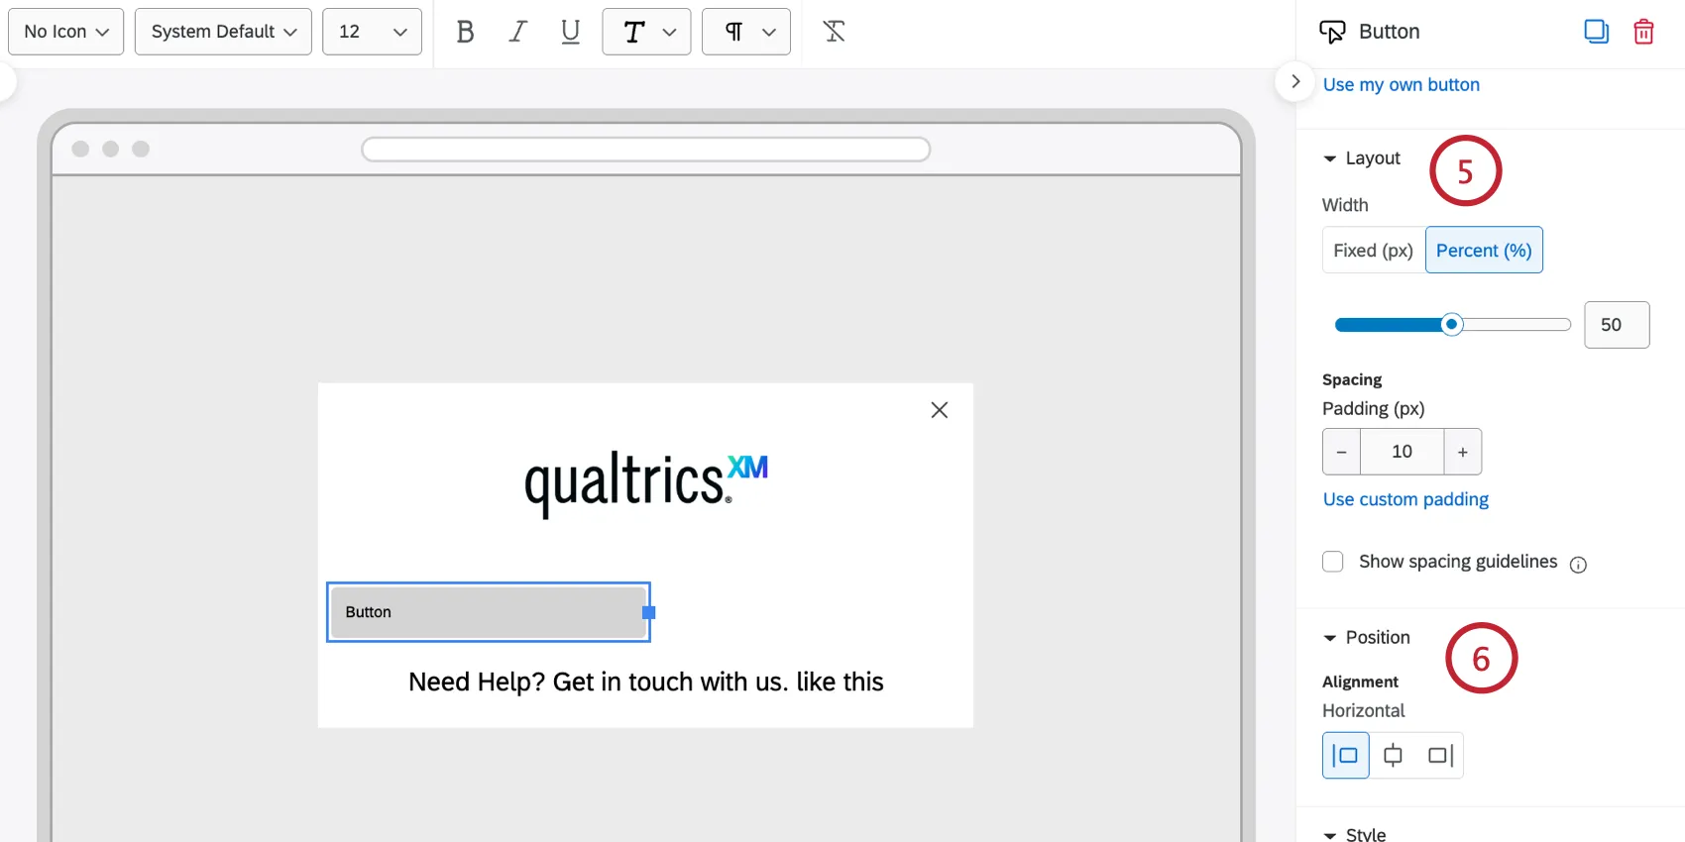Click the width percentage slider handle
This screenshot has width=1685, height=842.
[x=1452, y=324]
